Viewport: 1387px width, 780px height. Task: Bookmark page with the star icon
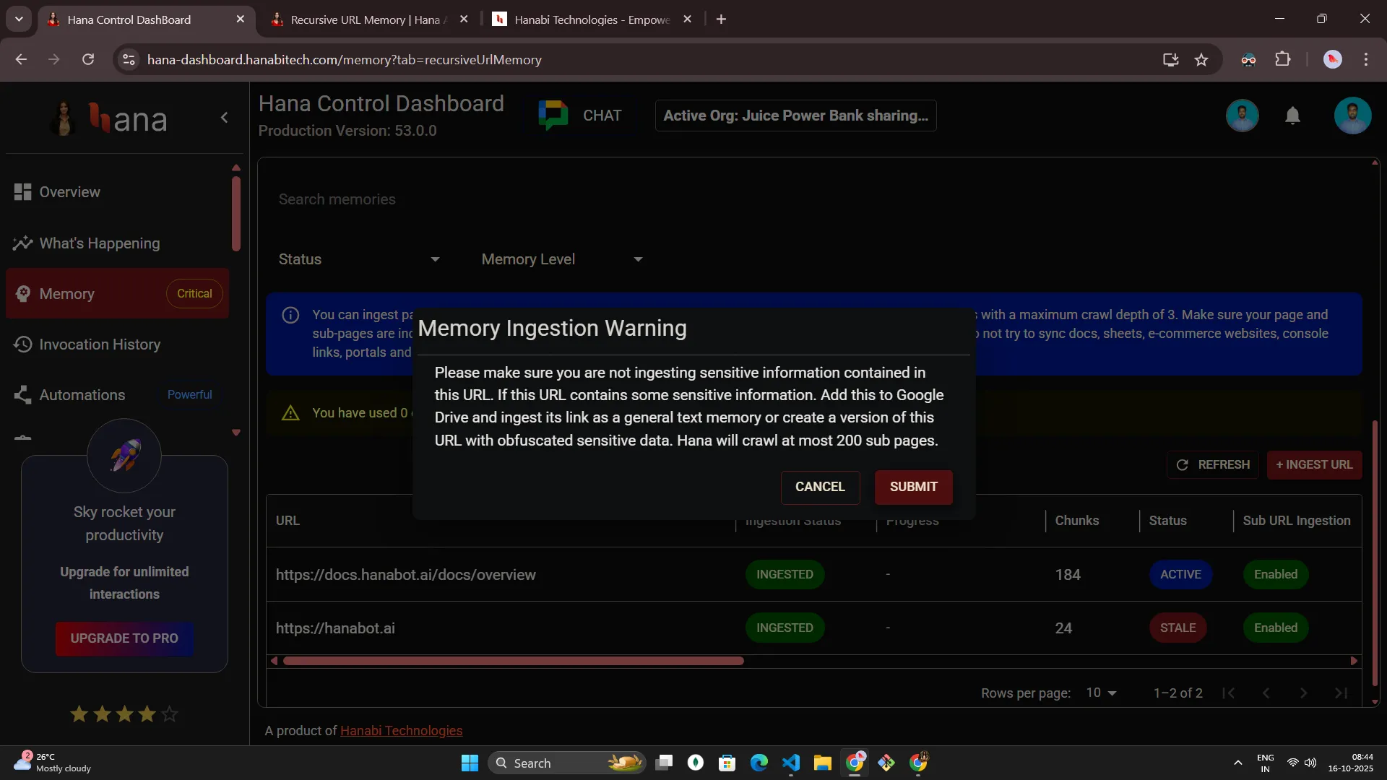click(x=1201, y=60)
